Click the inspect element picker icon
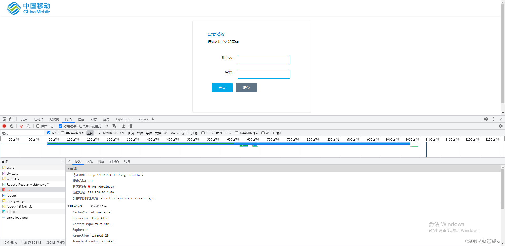The width and height of the screenshot is (505, 246). [x=4, y=119]
